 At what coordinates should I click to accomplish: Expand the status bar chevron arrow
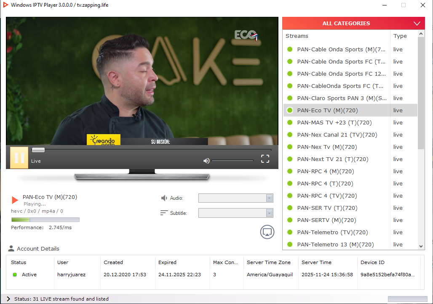8,299
